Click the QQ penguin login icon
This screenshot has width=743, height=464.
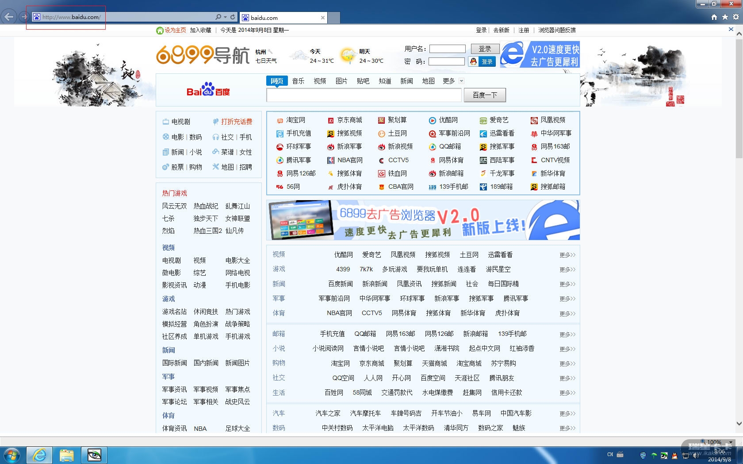pyautogui.click(x=474, y=61)
